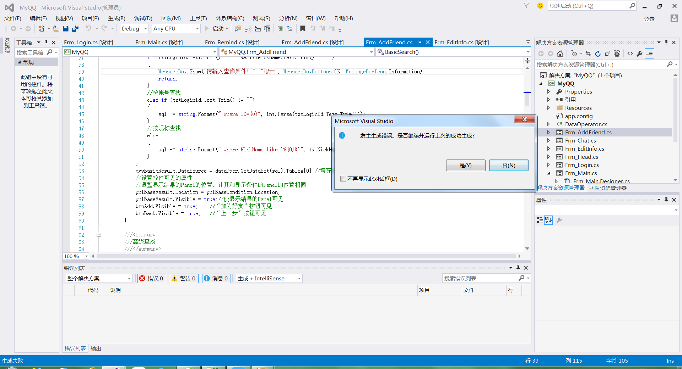This screenshot has height=369, width=682.
Task: Open the Debug configuration dropdown
Action: [134, 29]
